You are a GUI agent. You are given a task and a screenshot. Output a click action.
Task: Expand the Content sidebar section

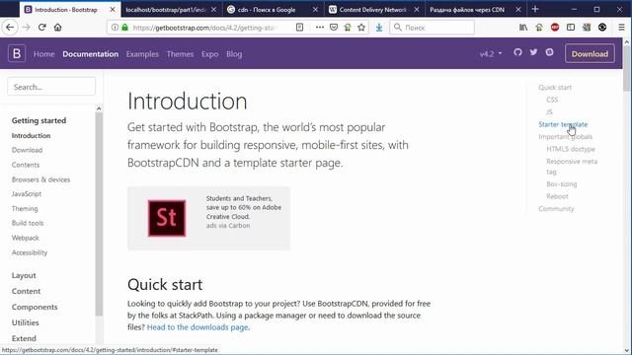[x=27, y=291]
